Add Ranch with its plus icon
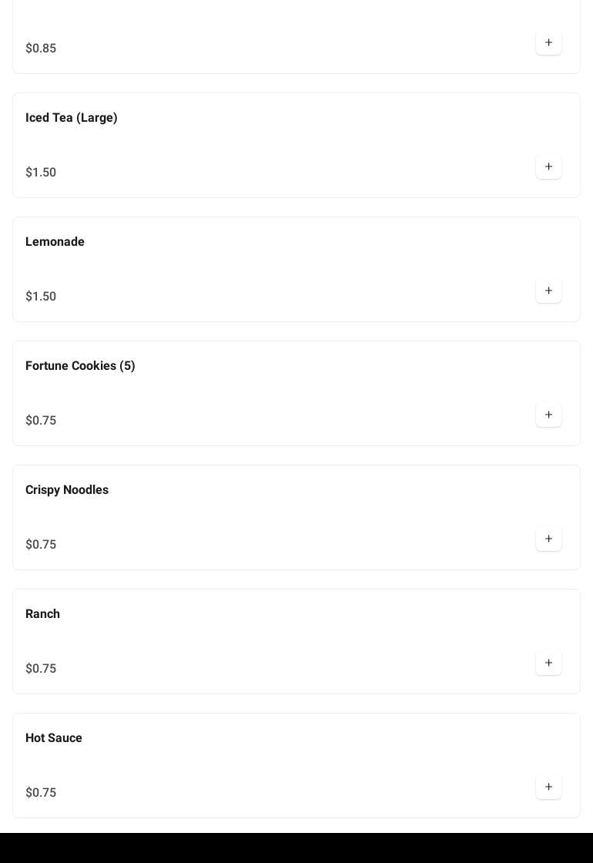593x863 pixels. pos(548,663)
